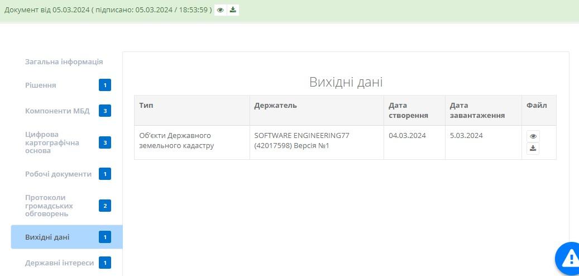Click the count badge next to Рішення
The height and width of the screenshot is (276, 579).
105,85
